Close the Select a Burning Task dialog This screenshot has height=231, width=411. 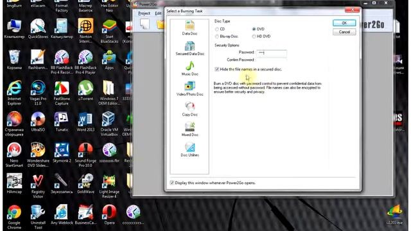(x=353, y=10)
